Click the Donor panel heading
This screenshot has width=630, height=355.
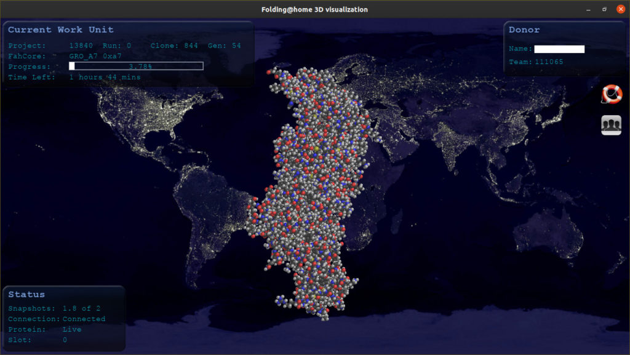[x=524, y=30]
